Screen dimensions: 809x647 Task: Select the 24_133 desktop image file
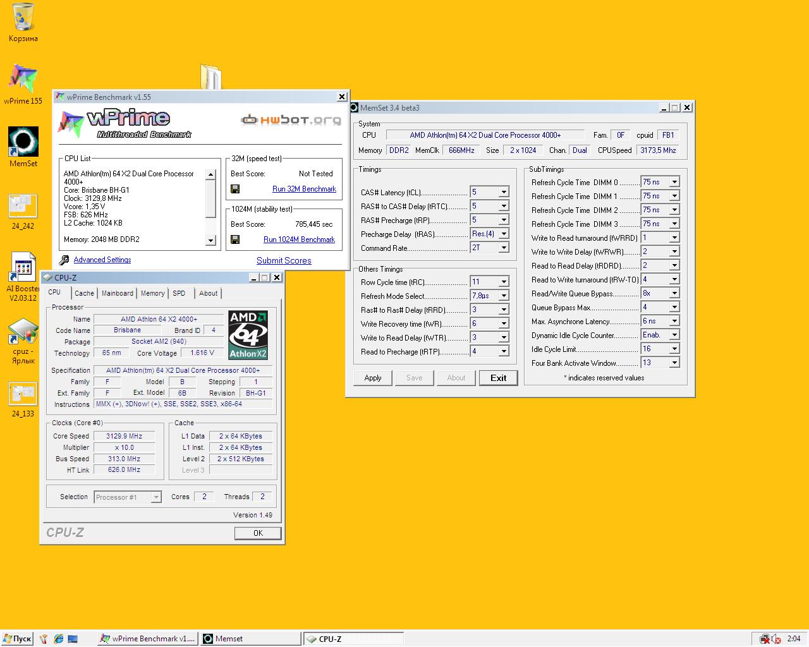tap(23, 399)
